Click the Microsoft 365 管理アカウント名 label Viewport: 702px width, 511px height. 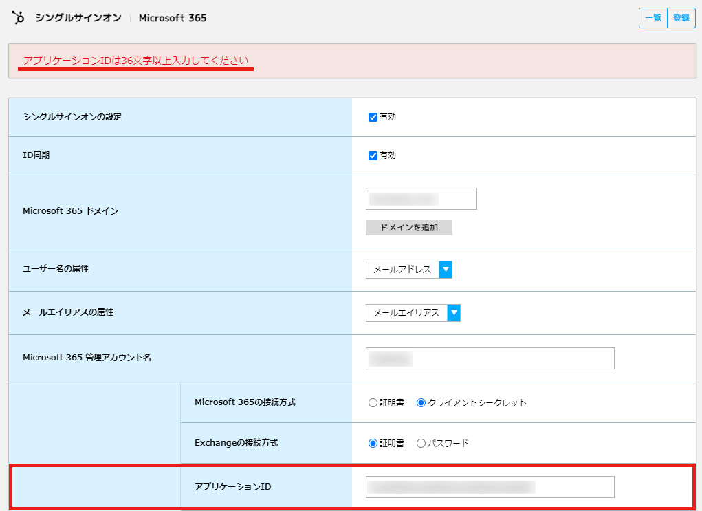coord(87,358)
